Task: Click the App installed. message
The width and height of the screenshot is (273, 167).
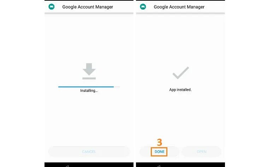Action: click(180, 90)
